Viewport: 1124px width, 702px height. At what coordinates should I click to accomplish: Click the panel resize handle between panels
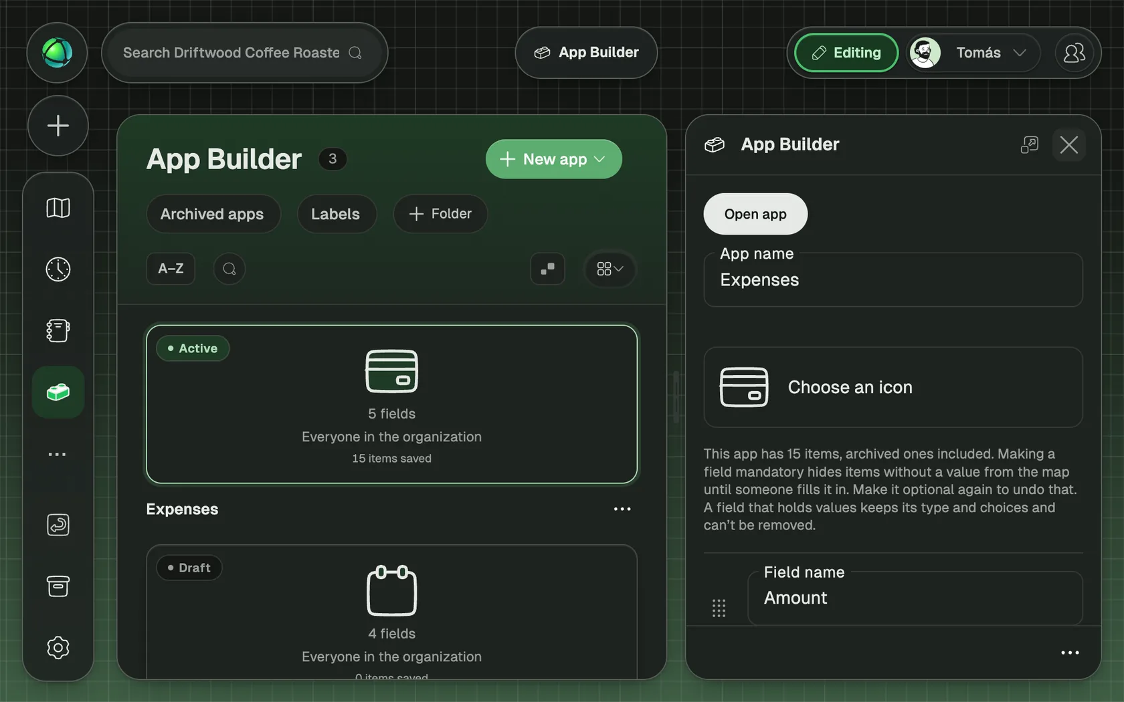[x=676, y=397]
